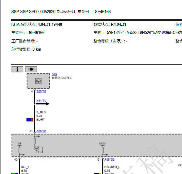Open the A58*3B link at pin 21
182x174 pixels.
point(41,131)
